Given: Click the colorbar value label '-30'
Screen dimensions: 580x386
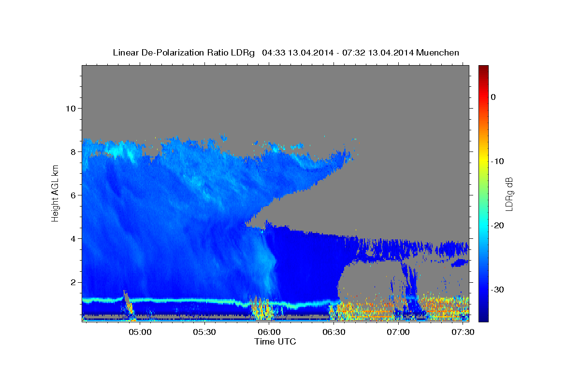Looking at the screenshot, I should tap(498, 289).
